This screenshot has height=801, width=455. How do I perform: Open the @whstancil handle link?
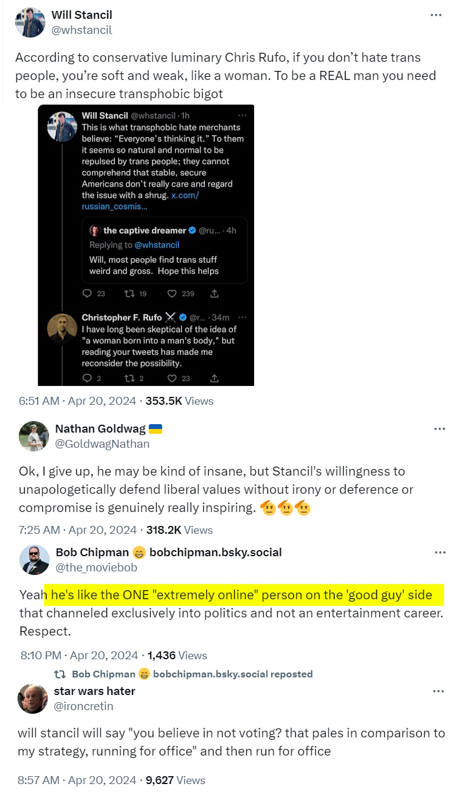pyautogui.click(x=82, y=30)
